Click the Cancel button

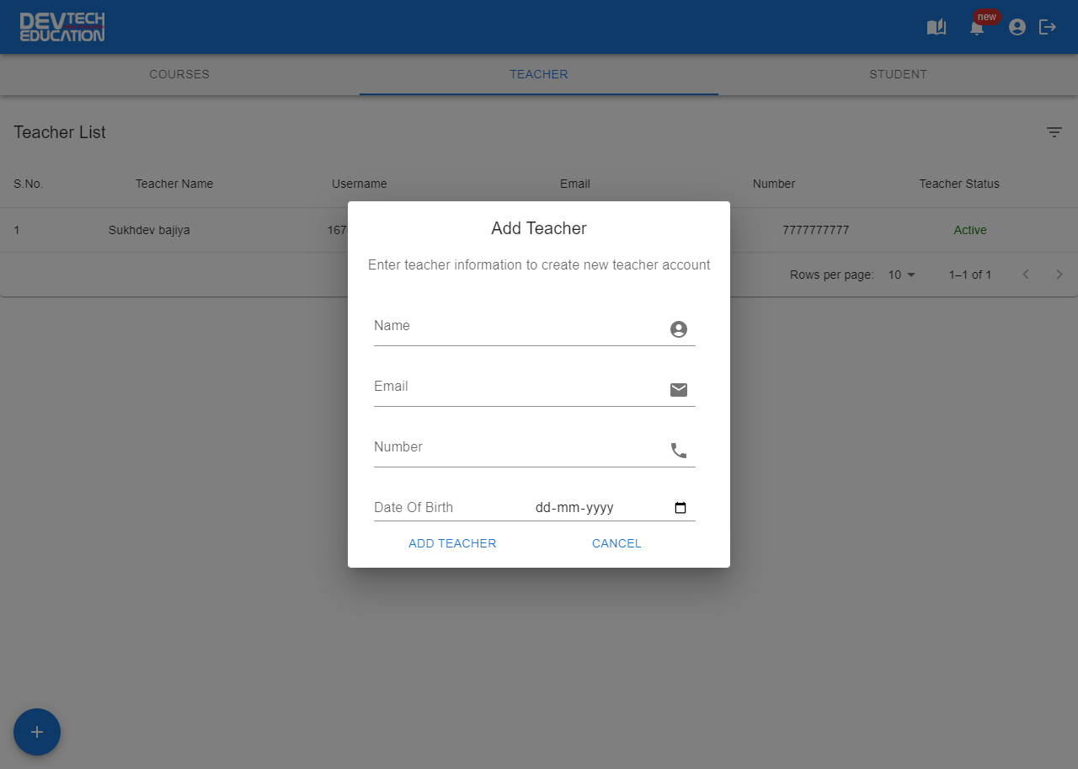point(616,543)
